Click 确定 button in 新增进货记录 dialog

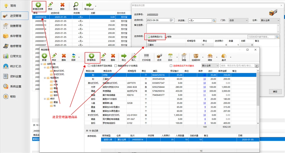[x=275, y=91]
